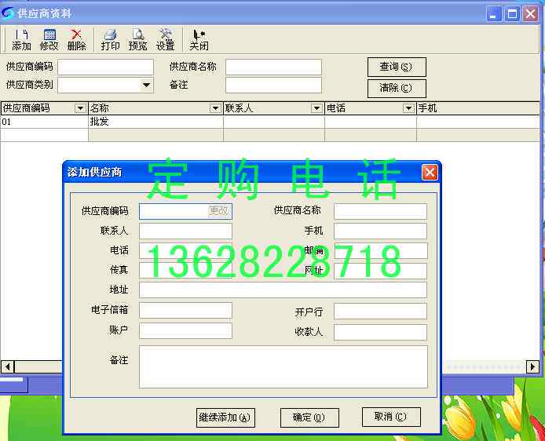545x441 pixels.
Task: Open the 联系人 column filter dropdown
Action: coord(316,108)
